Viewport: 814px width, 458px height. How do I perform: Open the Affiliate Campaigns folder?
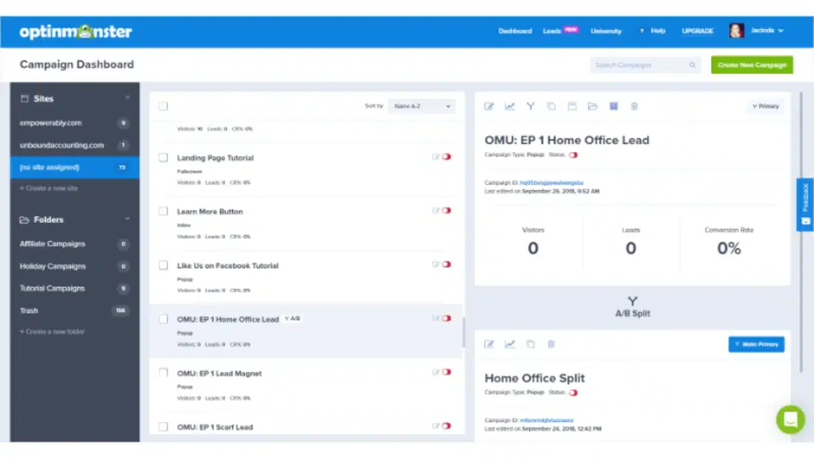pyautogui.click(x=75, y=244)
